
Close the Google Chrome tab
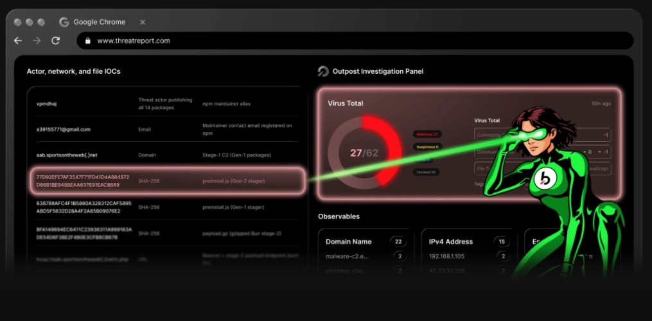143,22
